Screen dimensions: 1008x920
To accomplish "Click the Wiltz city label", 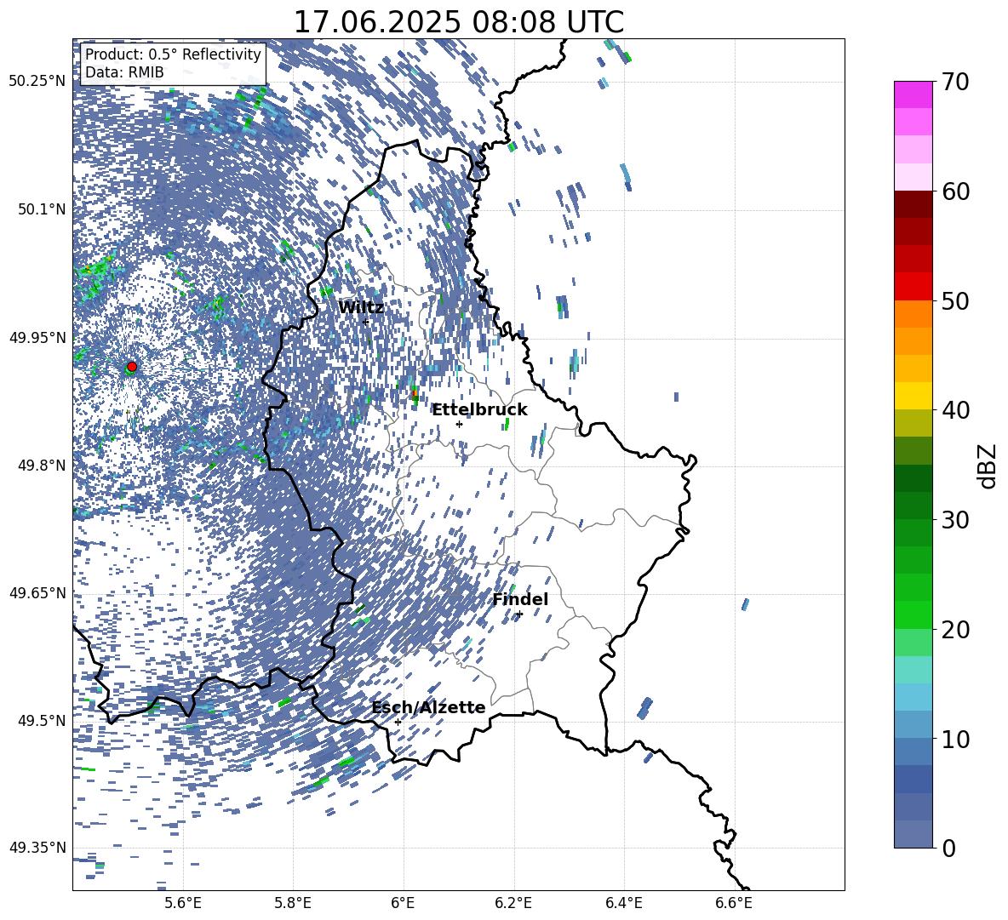I will point(361,307).
